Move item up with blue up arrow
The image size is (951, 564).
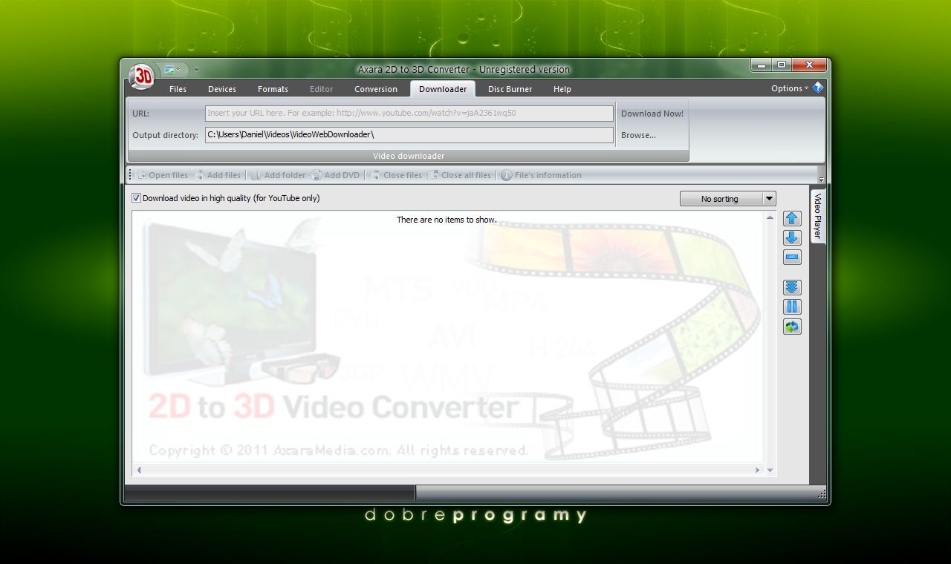[x=792, y=218]
